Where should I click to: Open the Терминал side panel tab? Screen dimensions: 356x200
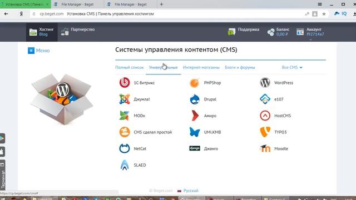[x=2, y=174]
